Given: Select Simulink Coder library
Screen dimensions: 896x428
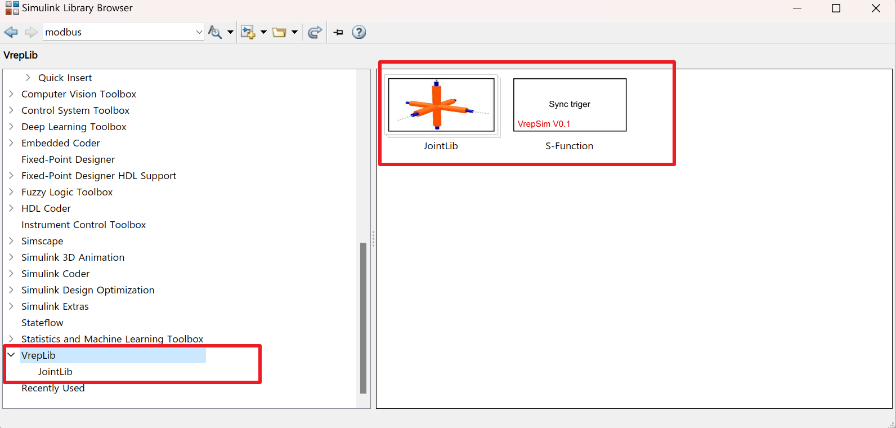Looking at the screenshot, I should tap(55, 274).
